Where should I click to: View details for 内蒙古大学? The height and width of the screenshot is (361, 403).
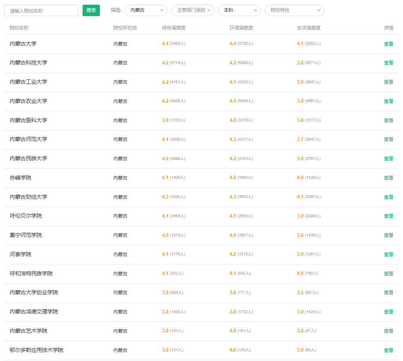[x=388, y=44]
